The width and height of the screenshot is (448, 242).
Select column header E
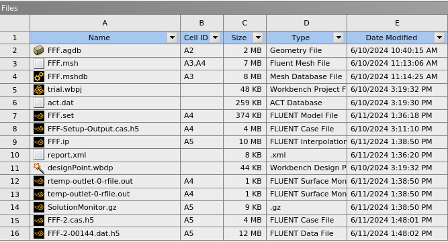coord(397,23)
